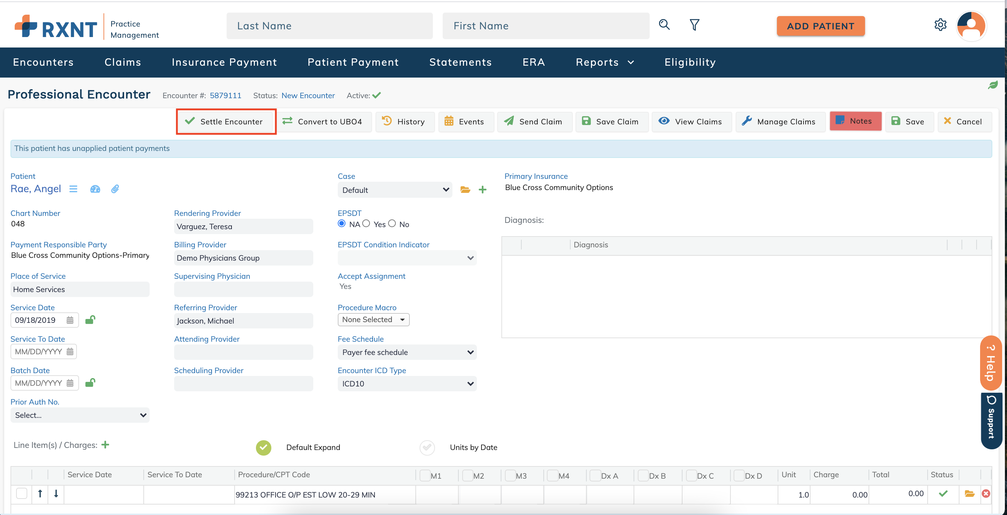Select EPSDT Yes radio button
This screenshot has width=1007, height=515.
366,224
